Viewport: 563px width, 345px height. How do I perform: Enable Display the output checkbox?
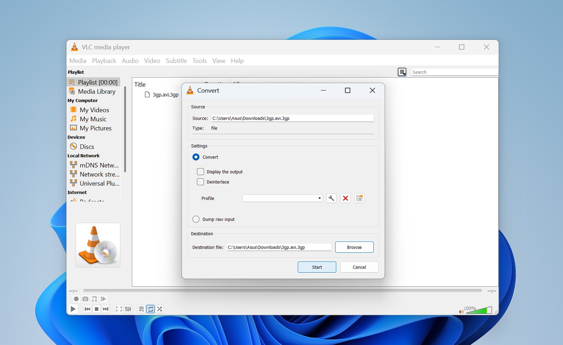pyautogui.click(x=200, y=172)
